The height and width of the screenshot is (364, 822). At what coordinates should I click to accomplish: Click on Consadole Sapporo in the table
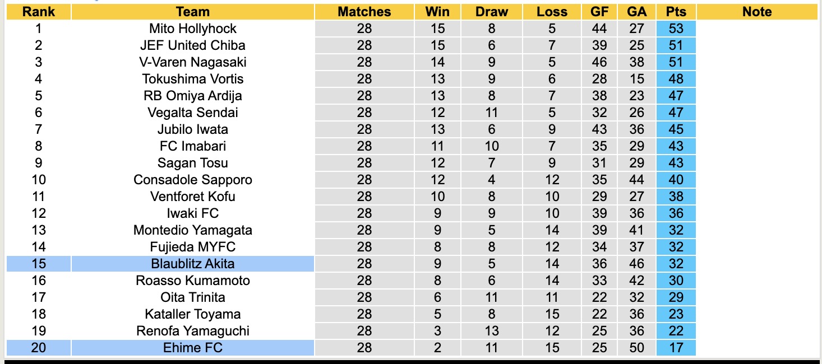tap(192, 180)
